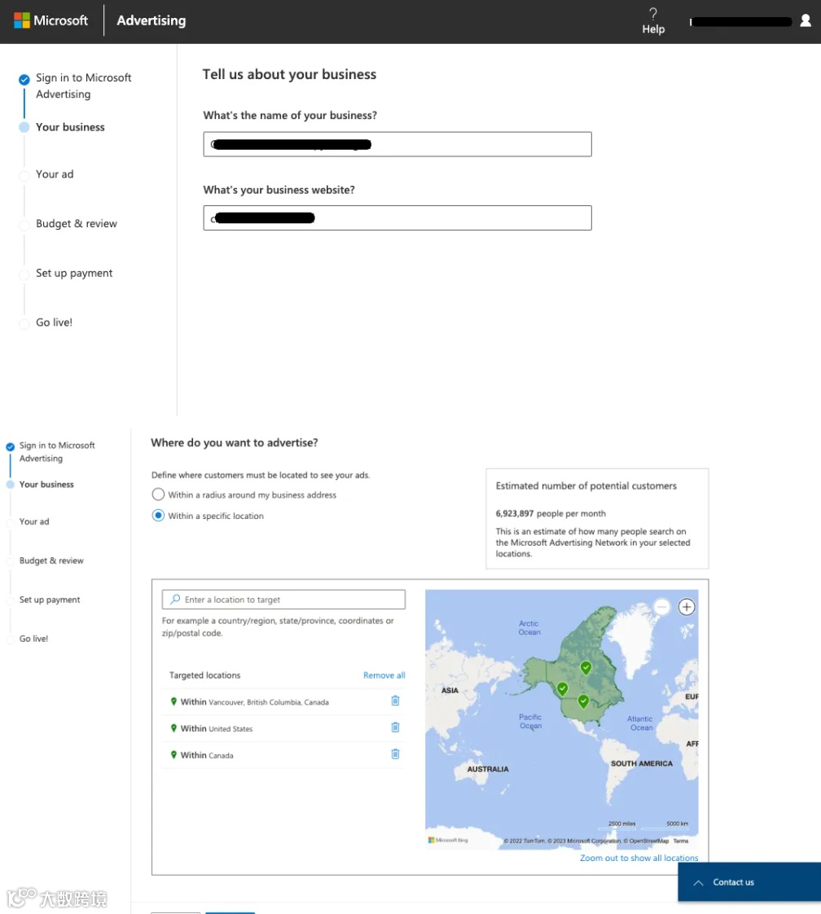Click Go live! in lower sidebar
The width and height of the screenshot is (821, 914).
pyautogui.click(x=33, y=639)
